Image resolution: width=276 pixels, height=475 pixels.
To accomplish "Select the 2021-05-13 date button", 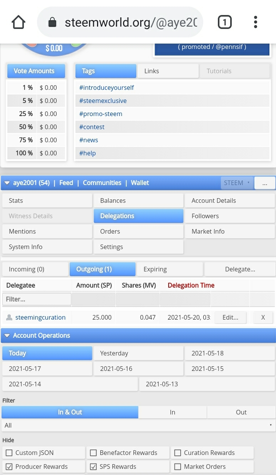I will pyautogui.click(x=207, y=384).
